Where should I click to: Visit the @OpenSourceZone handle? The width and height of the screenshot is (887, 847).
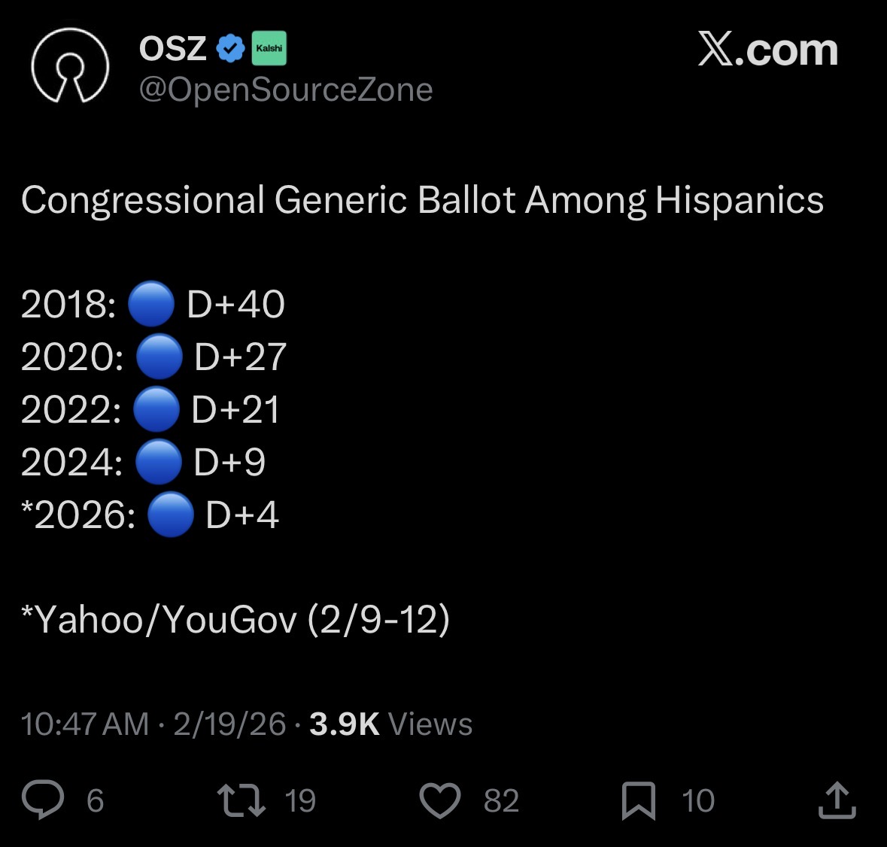click(286, 90)
